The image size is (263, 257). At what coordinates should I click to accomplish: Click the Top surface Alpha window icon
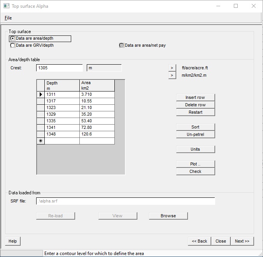pos(6,6)
